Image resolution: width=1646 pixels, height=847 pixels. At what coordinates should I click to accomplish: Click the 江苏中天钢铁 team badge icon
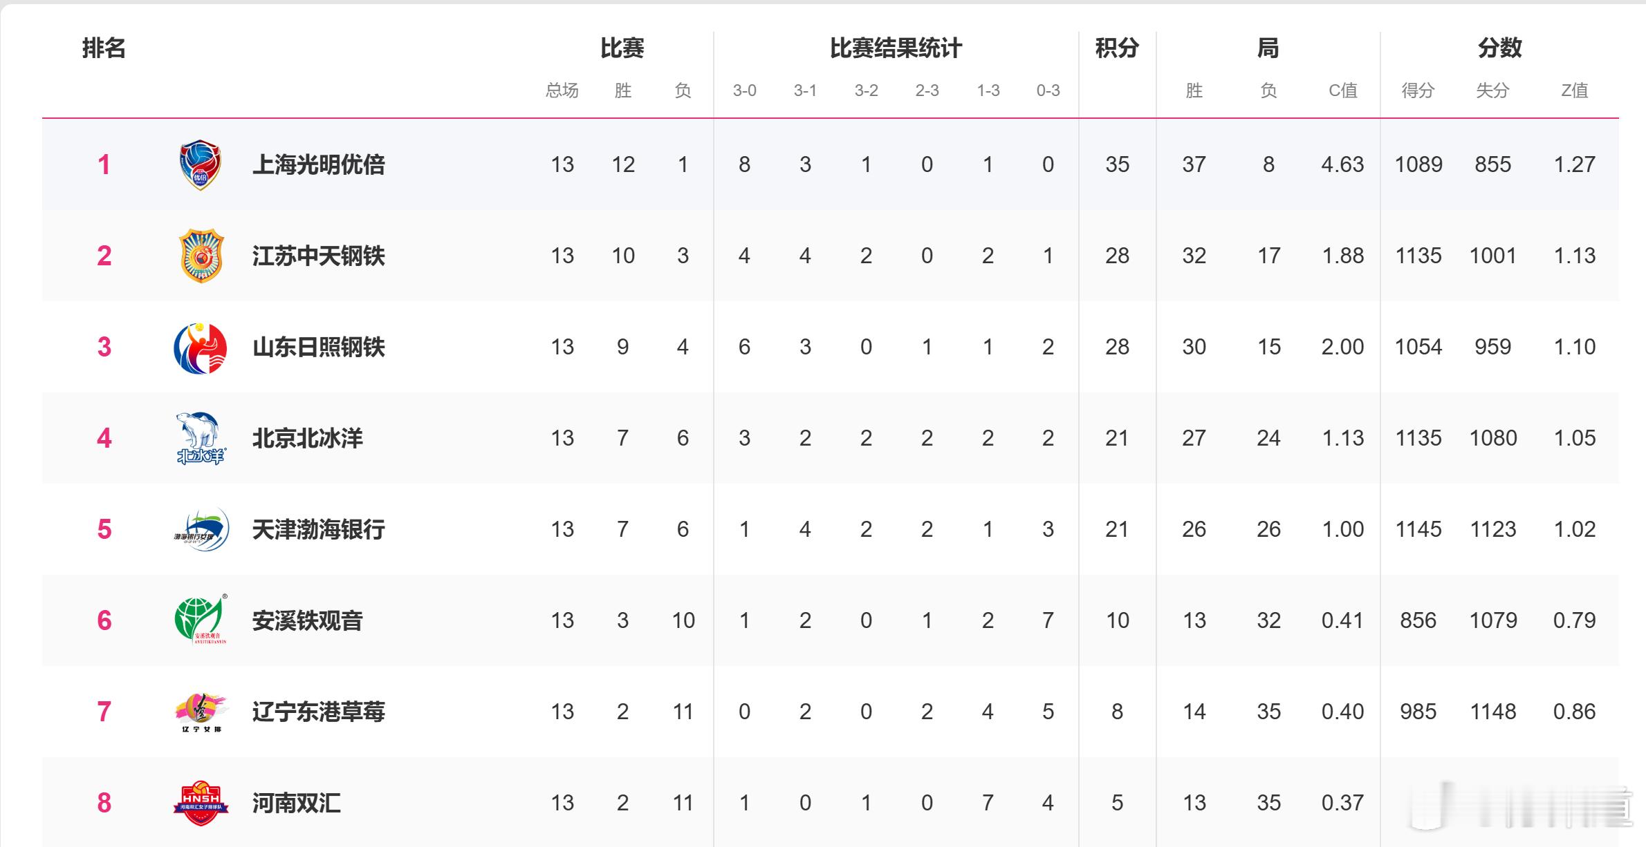tap(201, 256)
